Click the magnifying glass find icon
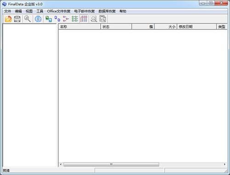The image size is (230, 175). pos(28,19)
